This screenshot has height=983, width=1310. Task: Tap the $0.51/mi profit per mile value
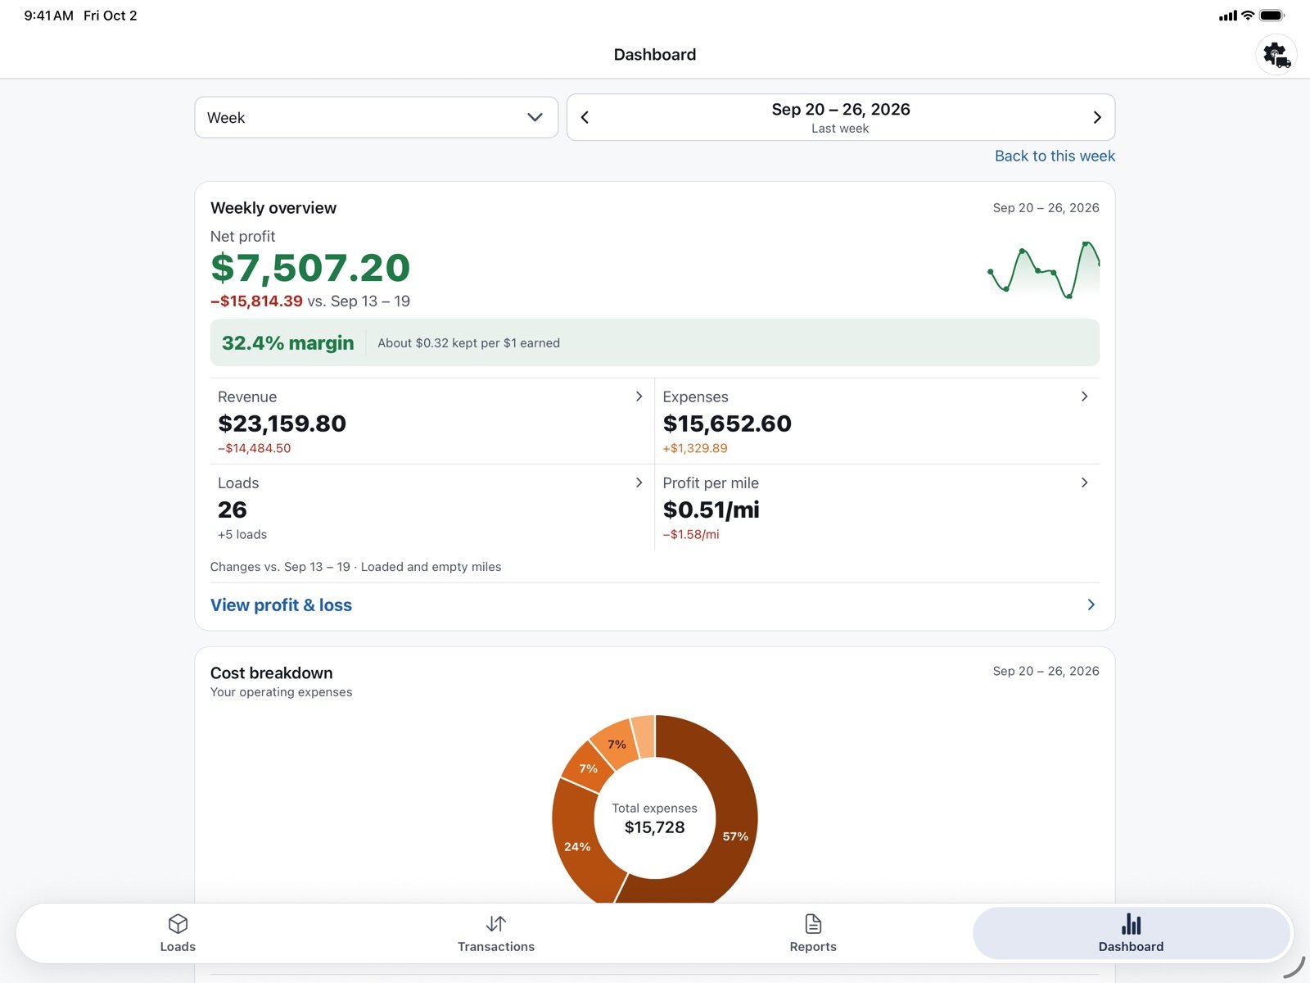pyautogui.click(x=711, y=510)
